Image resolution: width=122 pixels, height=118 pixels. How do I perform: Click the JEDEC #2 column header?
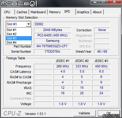click(82, 61)
